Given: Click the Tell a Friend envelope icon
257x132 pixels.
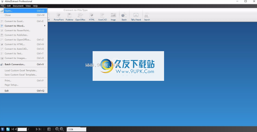Looking at the screenshot, I should click(136, 15).
